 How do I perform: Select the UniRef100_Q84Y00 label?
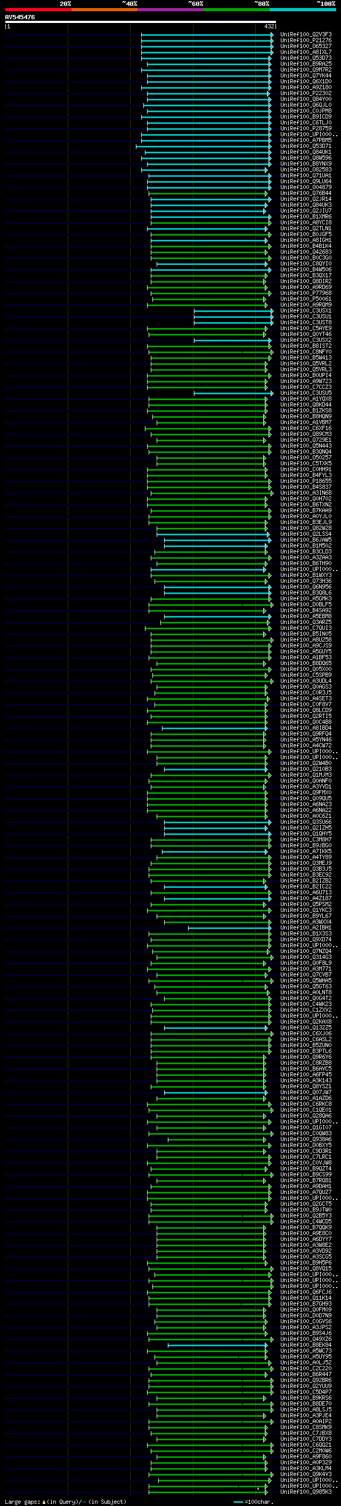pos(306,99)
